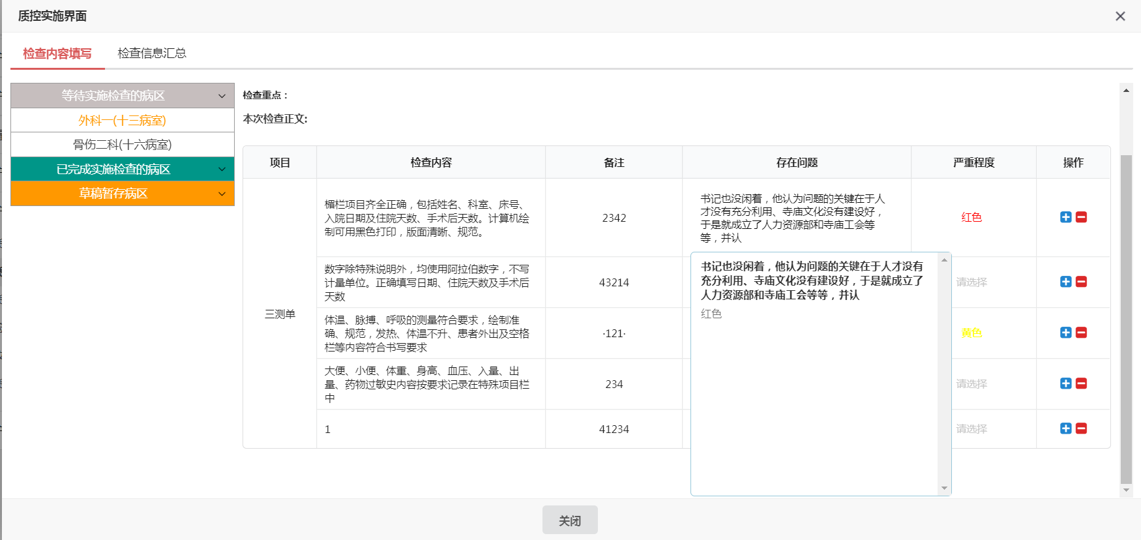Click the blue plus icon in the 2342 row
The height and width of the screenshot is (540, 1141).
click(1066, 217)
